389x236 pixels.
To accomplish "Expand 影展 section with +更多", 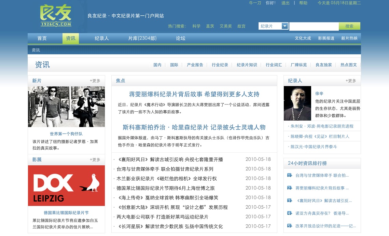I will tap(95, 160).
